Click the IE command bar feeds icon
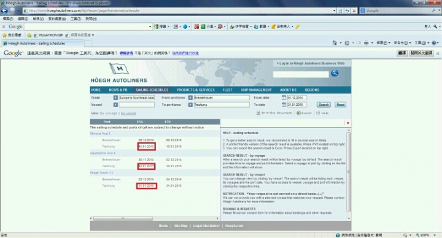Screen dimensions: 442x238 point(347,43)
